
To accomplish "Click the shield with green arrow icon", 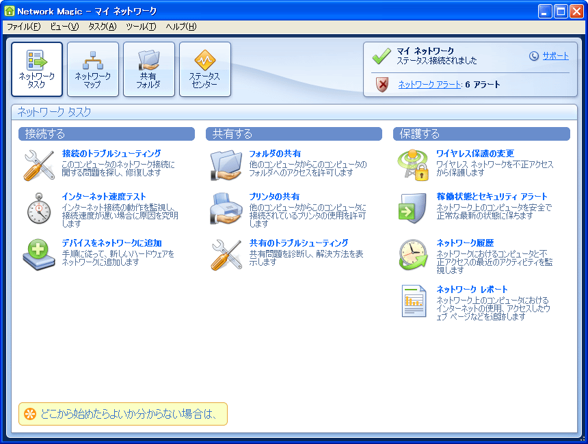I will pos(412,208).
